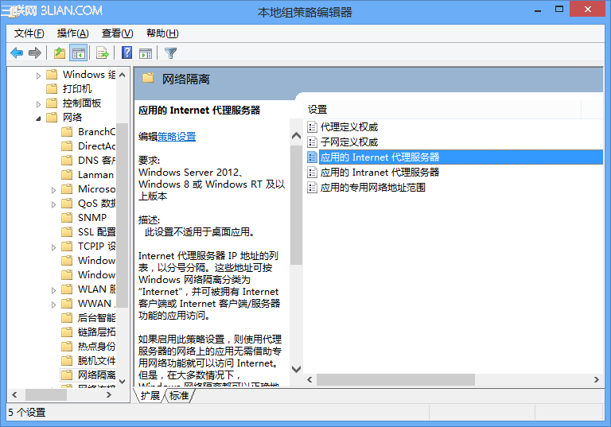
Task: Click the description pane vertical scrollbar thumb
Action: pos(296,205)
